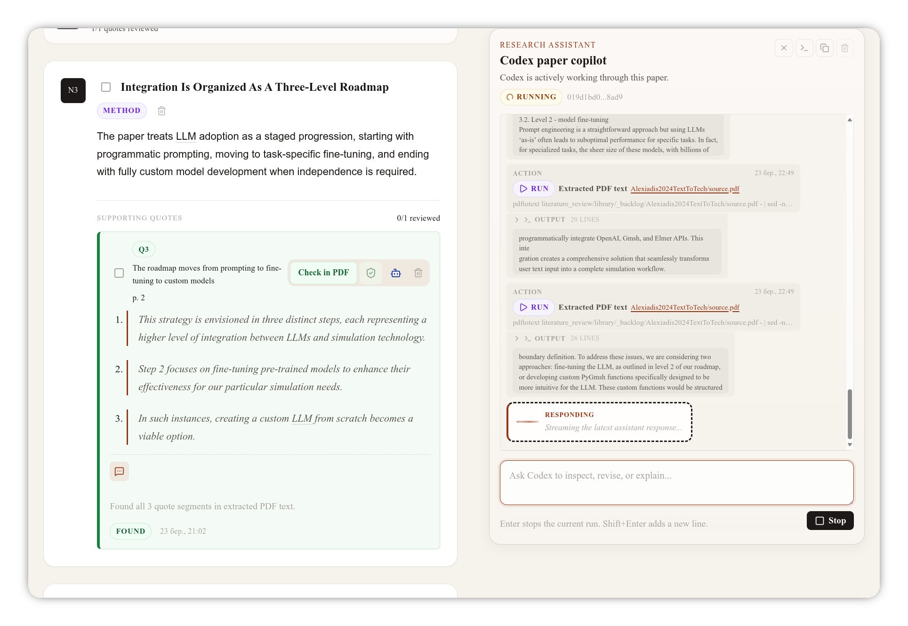Viewport: 908px width, 626px height.
Task: Tick the checkbox for quote Q3
Action: click(119, 273)
